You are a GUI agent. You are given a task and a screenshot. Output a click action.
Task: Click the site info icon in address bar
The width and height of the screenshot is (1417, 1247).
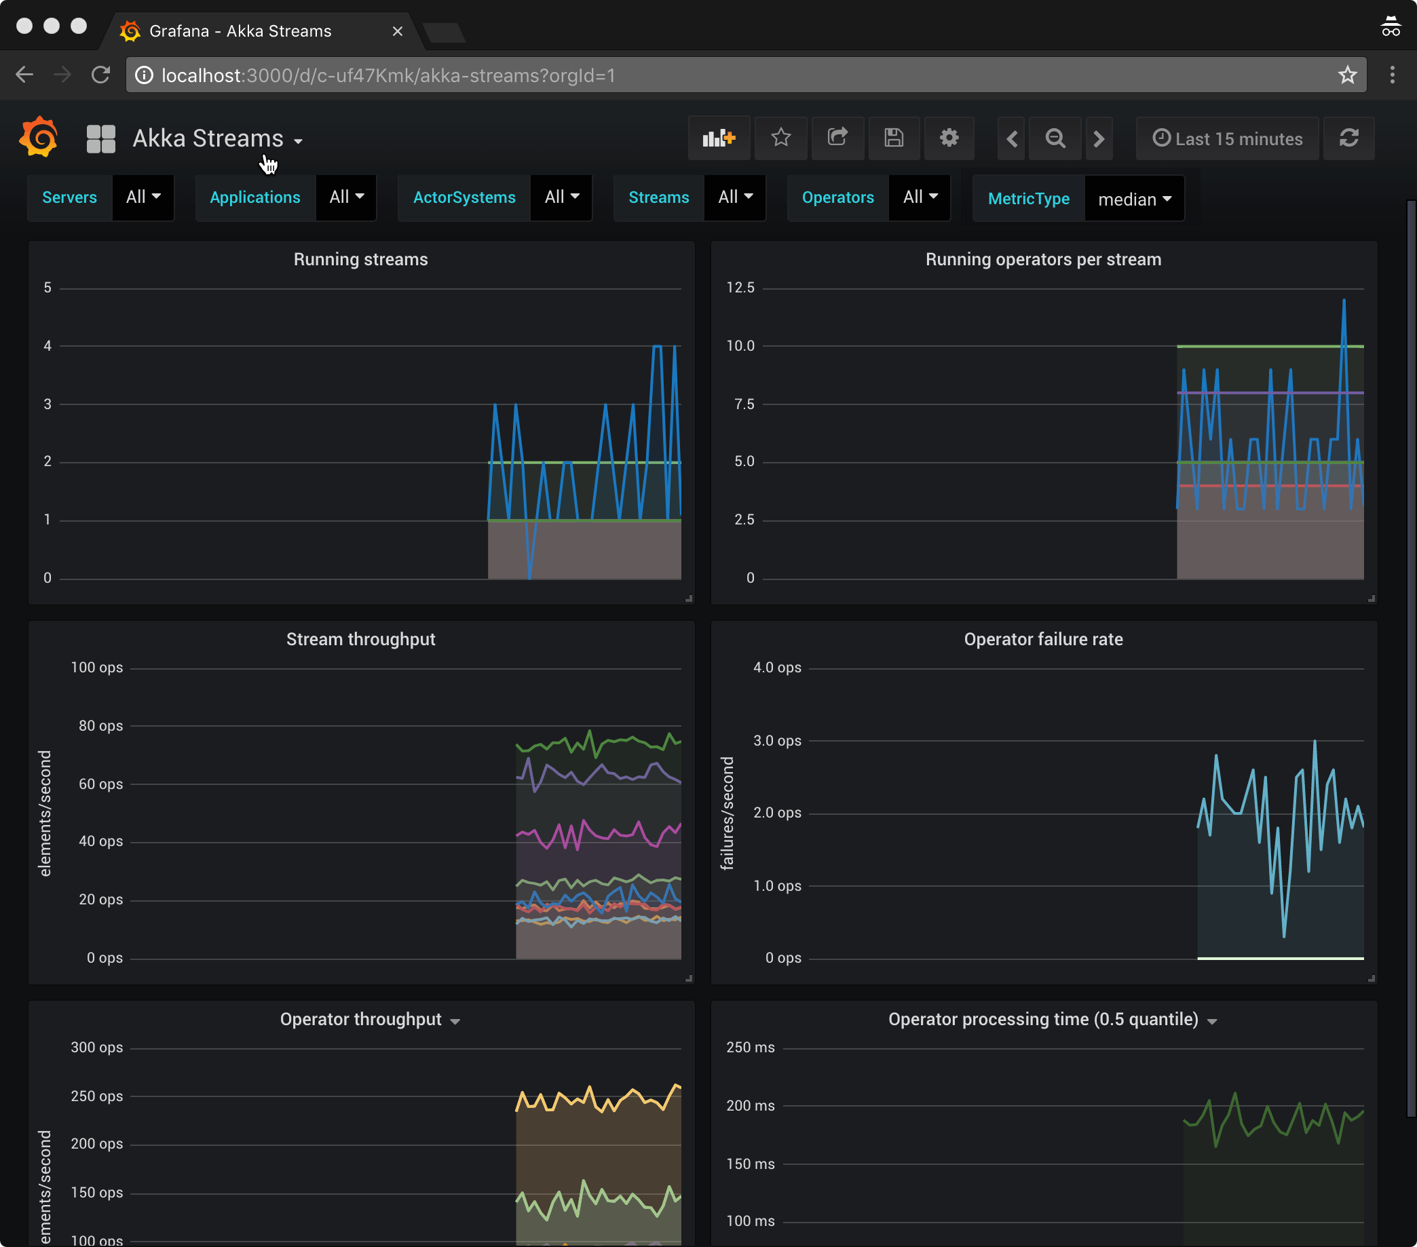point(143,75)
